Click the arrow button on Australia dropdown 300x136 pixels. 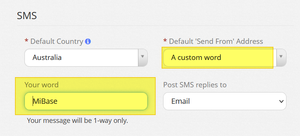(143, 58)
